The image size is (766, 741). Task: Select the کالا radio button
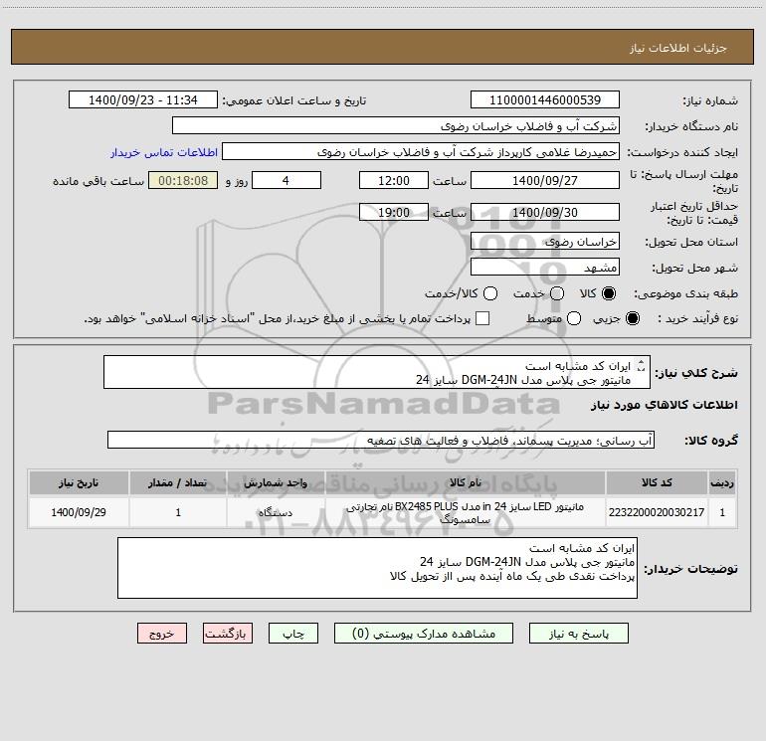point(609,293)
